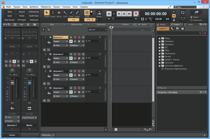Click the Synth Rack button

(x=34, y=15)
